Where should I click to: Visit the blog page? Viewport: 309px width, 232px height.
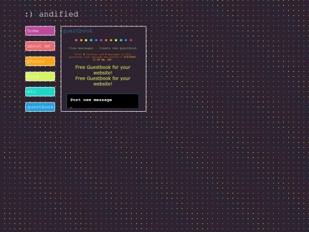pyautogui.click(x=40, y=77)
